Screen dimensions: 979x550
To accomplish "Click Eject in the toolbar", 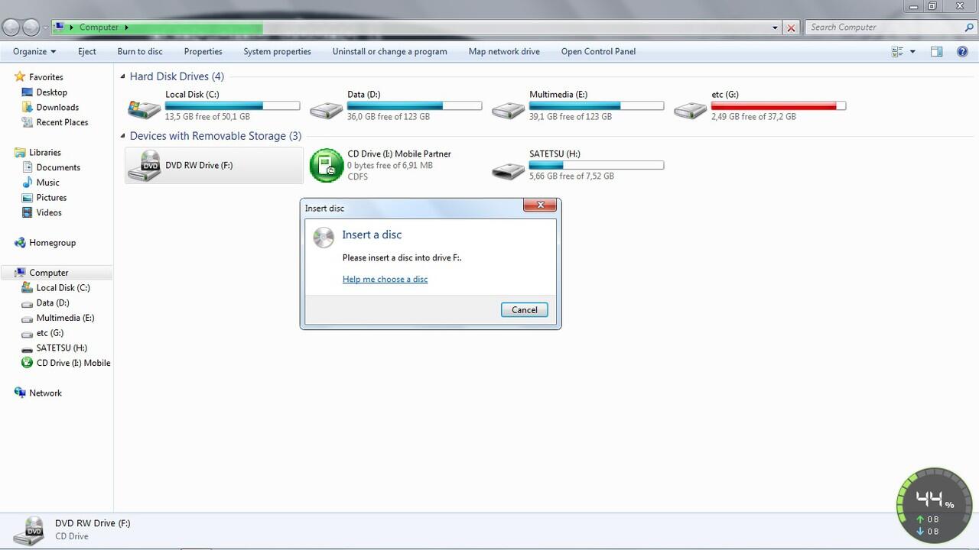I will coord(87,51).
